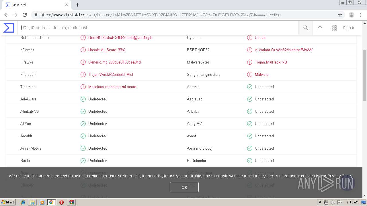The image size is (367, 206).
Task: Open the Chrome three-dot menu
Action: point(361,15)
